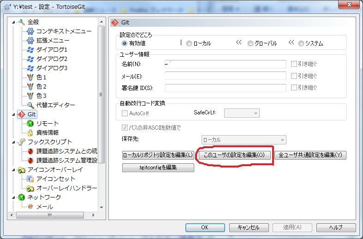Click the hook icon for フックスクリプト
The image size is (363, 239).
coord(22,142)
